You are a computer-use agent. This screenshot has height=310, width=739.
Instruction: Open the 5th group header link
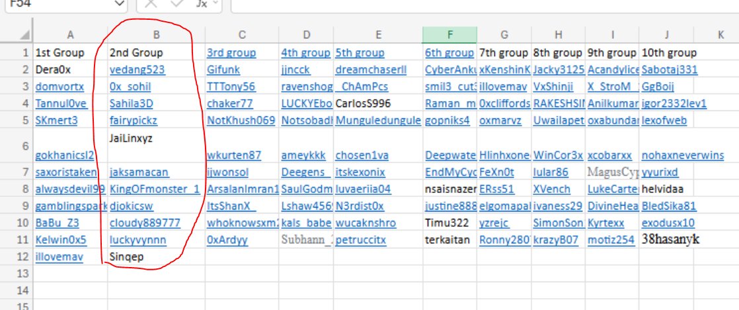point(360,53)
